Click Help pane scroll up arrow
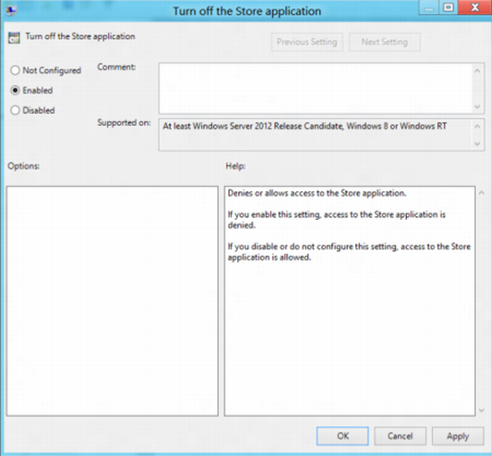Screen dimensions: 492x456 pyautogui.click(x=481, y=192)
